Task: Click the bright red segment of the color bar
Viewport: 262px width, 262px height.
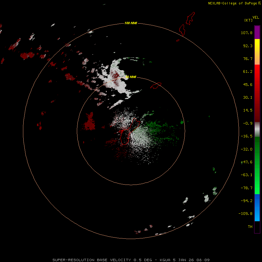Action: [x=257, y=93]
